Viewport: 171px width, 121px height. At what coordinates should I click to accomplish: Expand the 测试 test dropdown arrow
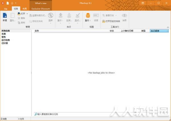point(78,23)
